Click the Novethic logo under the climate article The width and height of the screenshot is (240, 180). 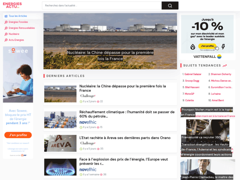click(88, 122)
